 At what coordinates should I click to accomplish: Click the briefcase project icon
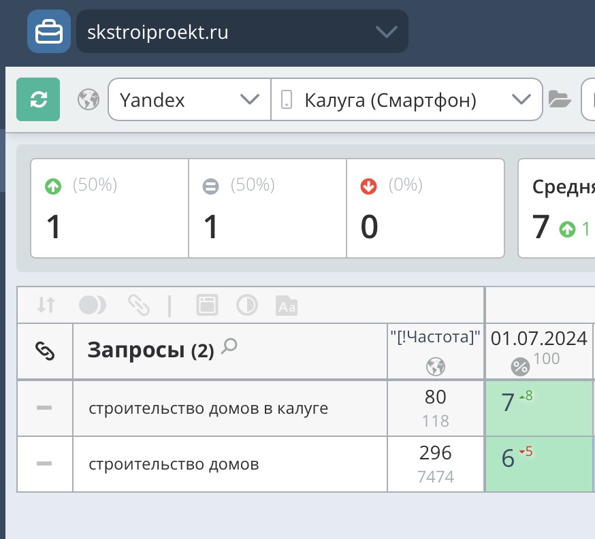coord(49,31)
